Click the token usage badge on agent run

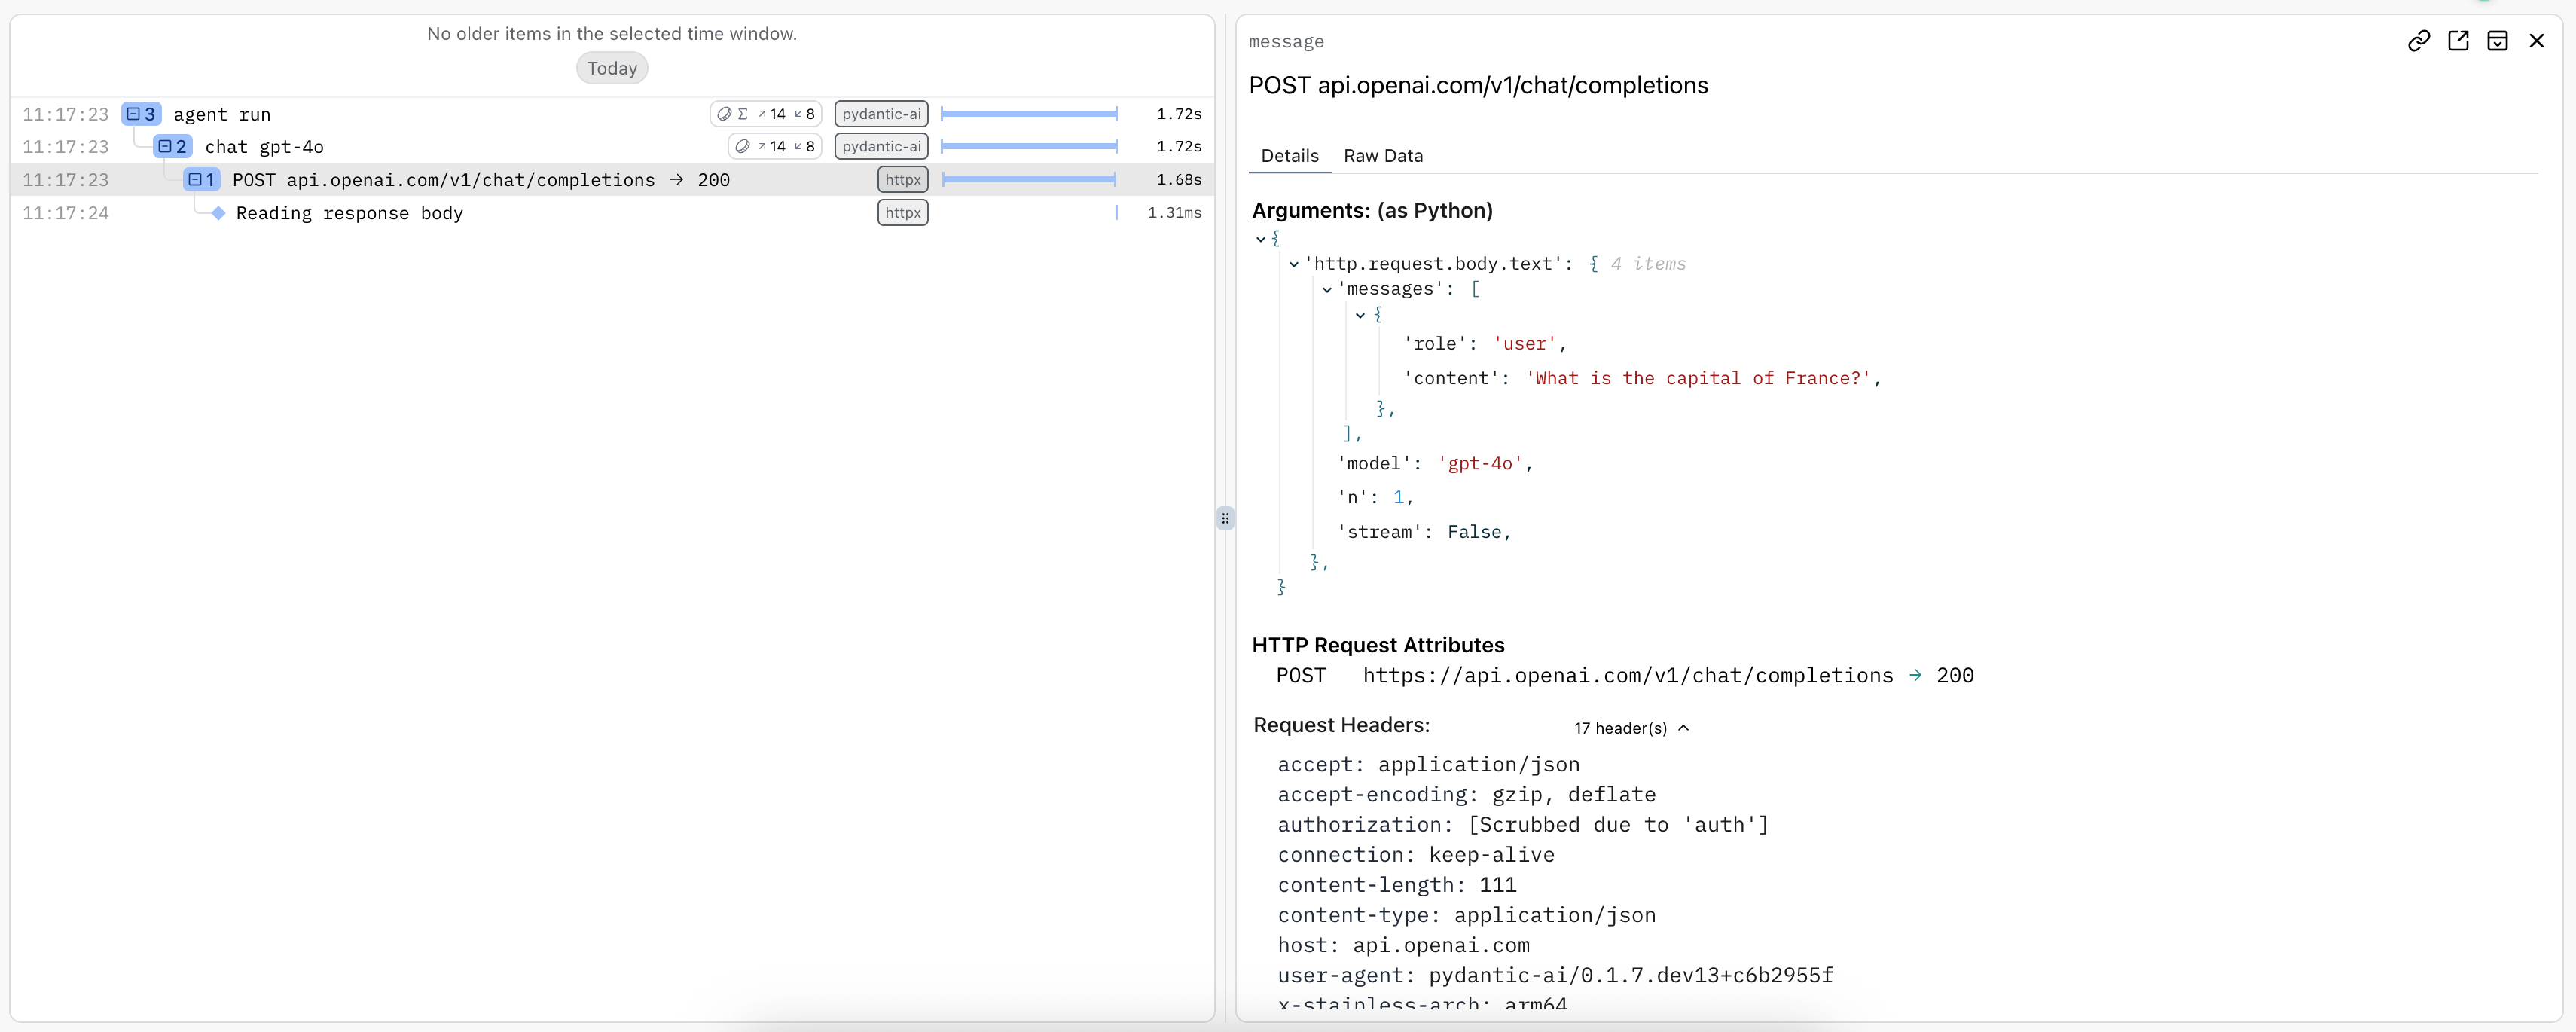(x=766, y=113)
